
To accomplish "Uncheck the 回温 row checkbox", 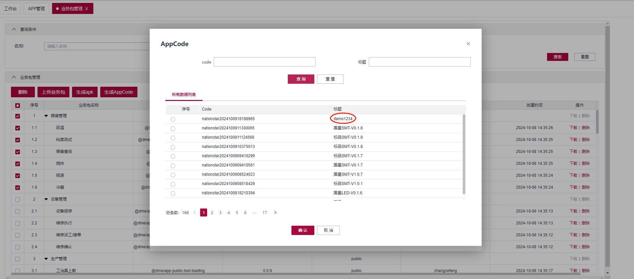I will click(x=18, y=128).
